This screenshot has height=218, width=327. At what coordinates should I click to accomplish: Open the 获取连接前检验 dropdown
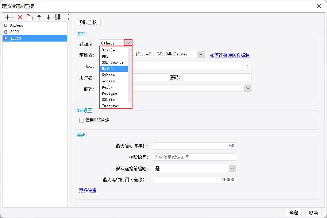pyautogui.click(x=232, y=168)
